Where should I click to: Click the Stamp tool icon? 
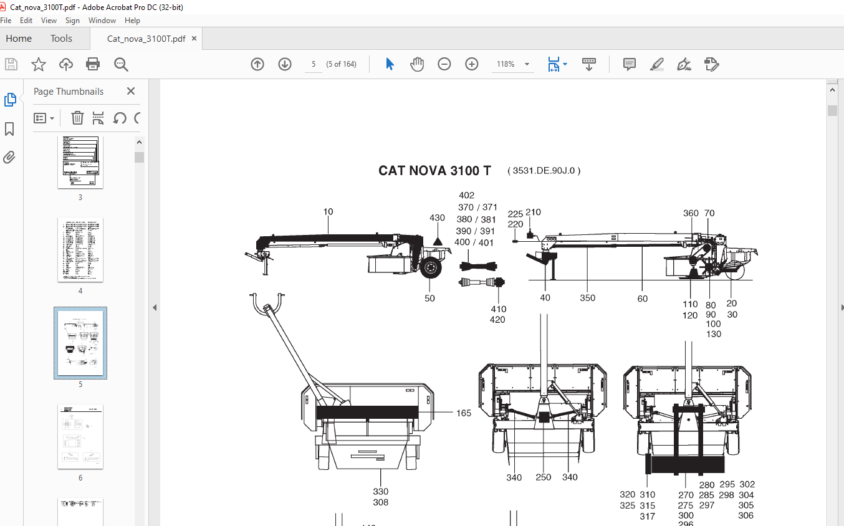pos(712,64)
